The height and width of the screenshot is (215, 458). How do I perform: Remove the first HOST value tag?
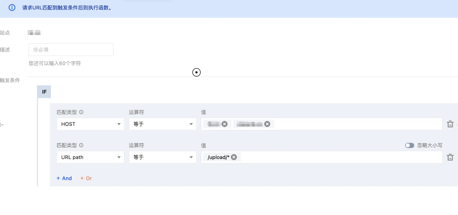coord(225,124)
